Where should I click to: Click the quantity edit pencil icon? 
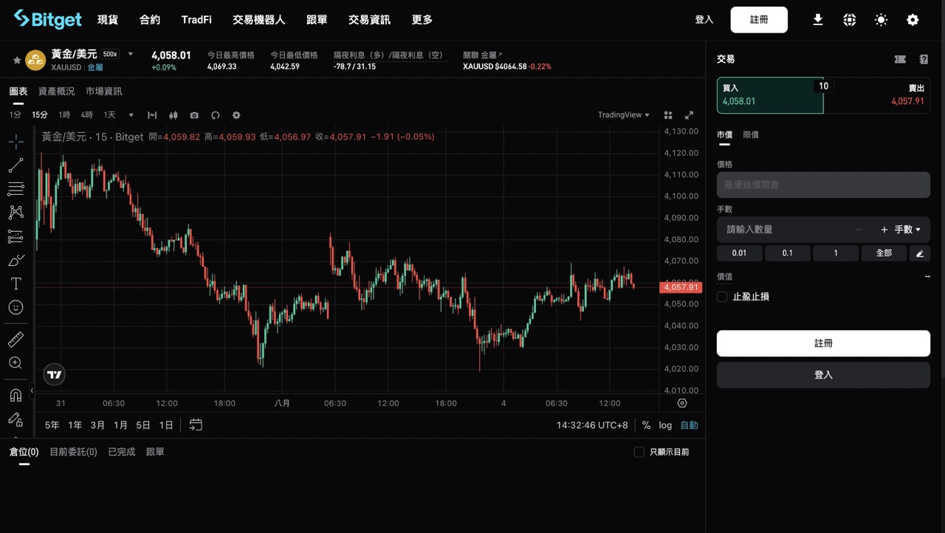click(x=920, y=253)
